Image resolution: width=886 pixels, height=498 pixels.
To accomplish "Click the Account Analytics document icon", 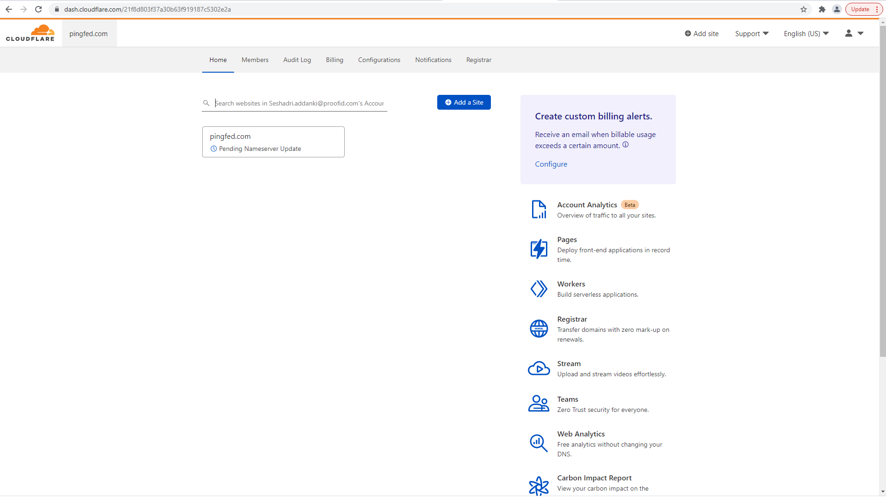I will pyautogui.click(x=539, y=210).
